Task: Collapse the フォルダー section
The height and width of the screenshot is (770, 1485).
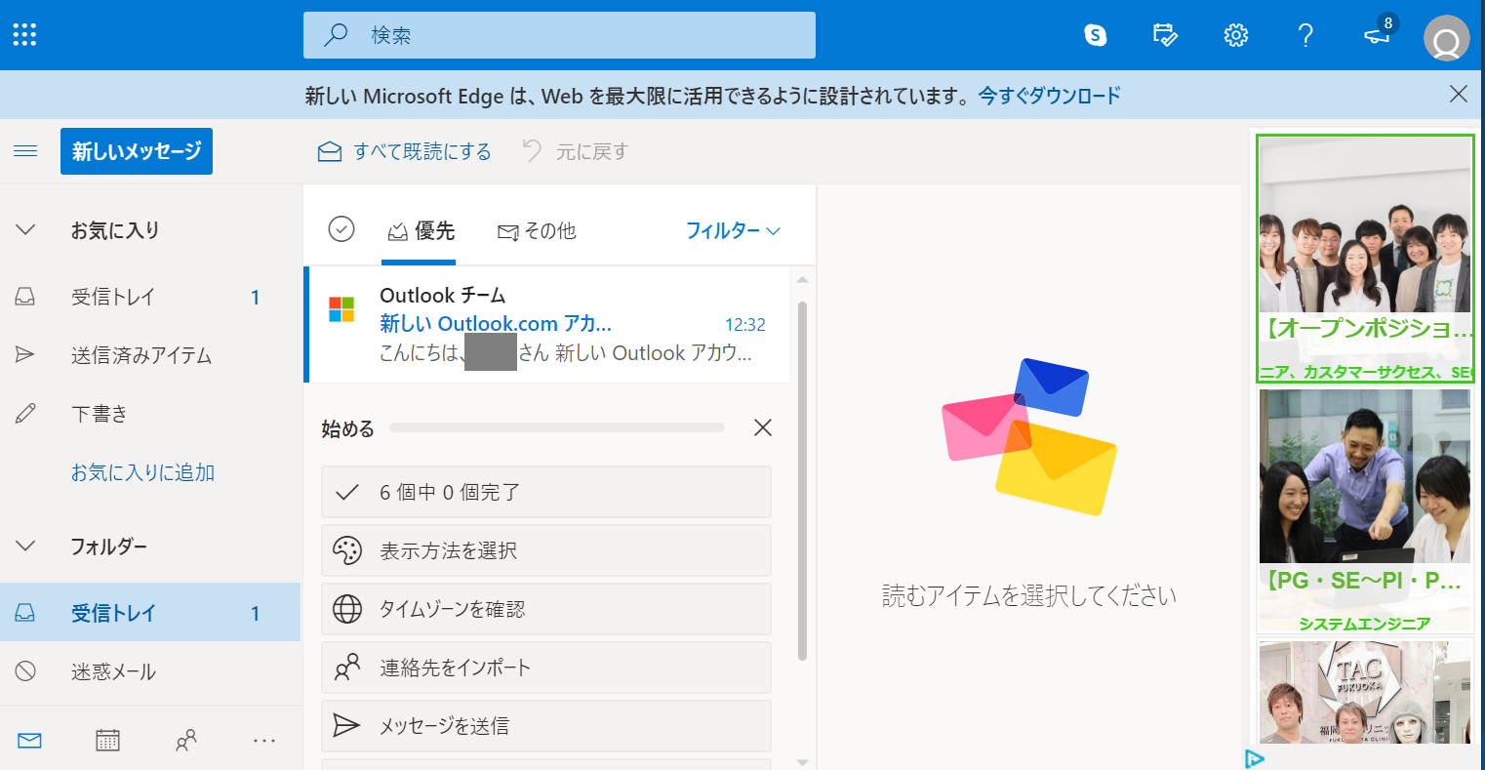Action: 26,546
